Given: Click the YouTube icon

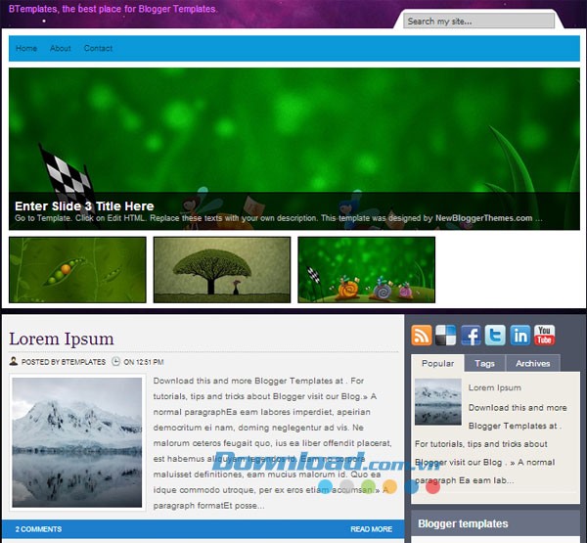Looking at the screenshot, I should point(544,336).
